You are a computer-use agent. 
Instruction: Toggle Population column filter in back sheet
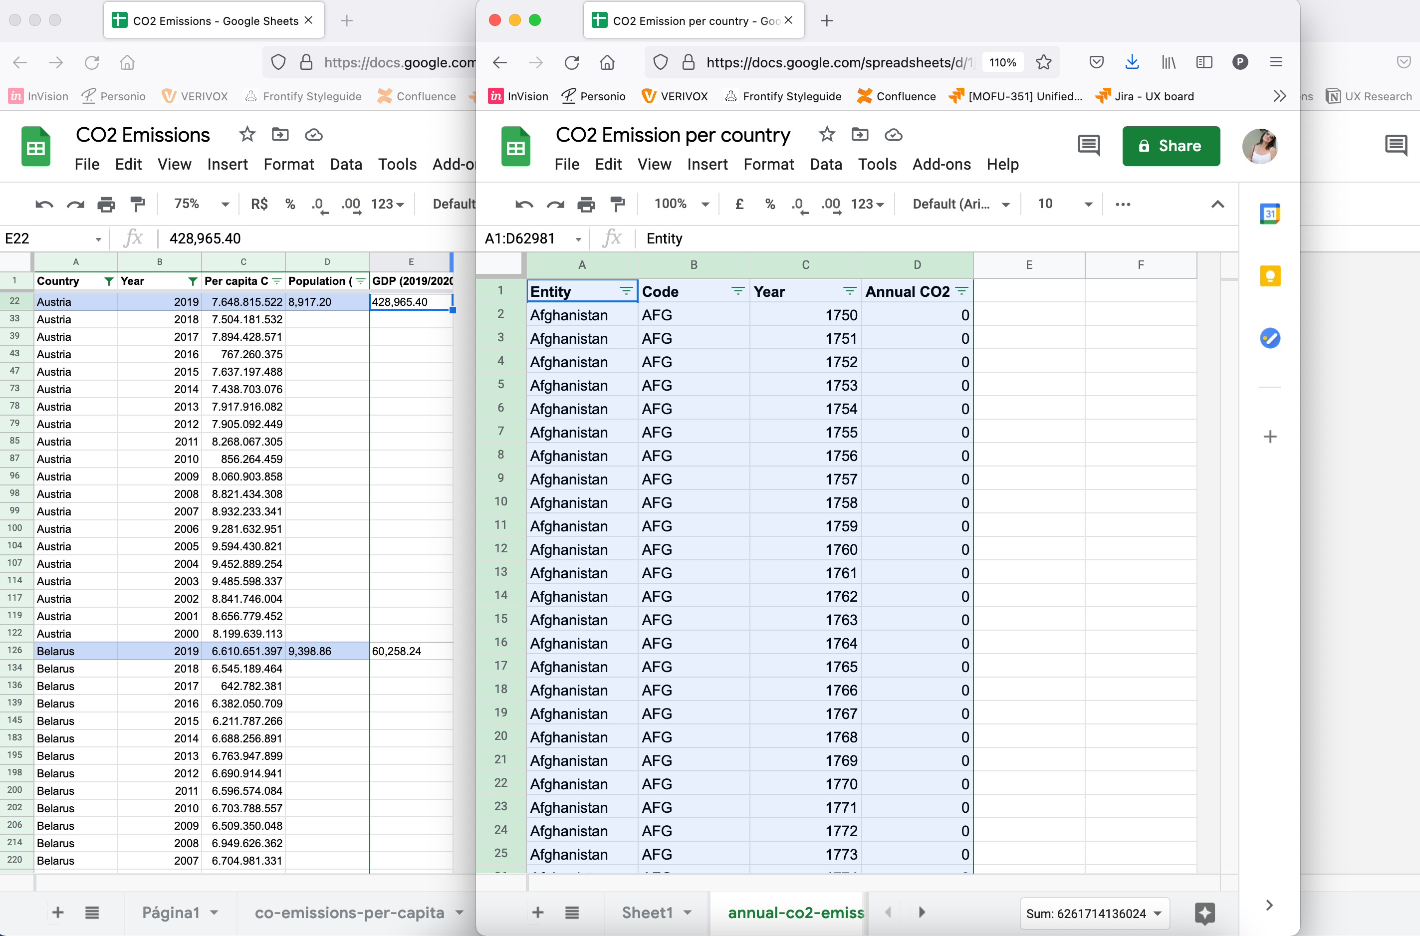pos(360,281)
